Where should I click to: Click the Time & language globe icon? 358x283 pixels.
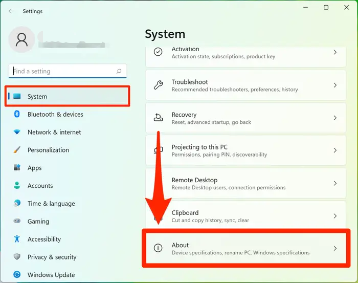point(17,203)
